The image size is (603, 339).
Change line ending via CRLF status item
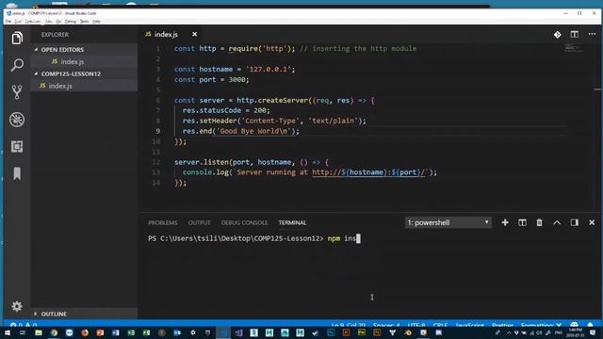click(440, 325)
